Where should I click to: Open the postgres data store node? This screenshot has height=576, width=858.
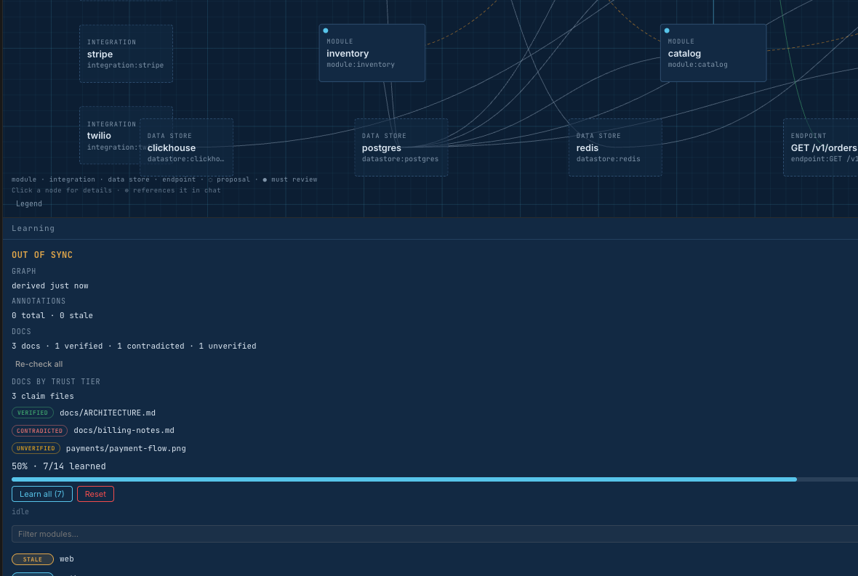pyautogui.click(x=401, y=147)
